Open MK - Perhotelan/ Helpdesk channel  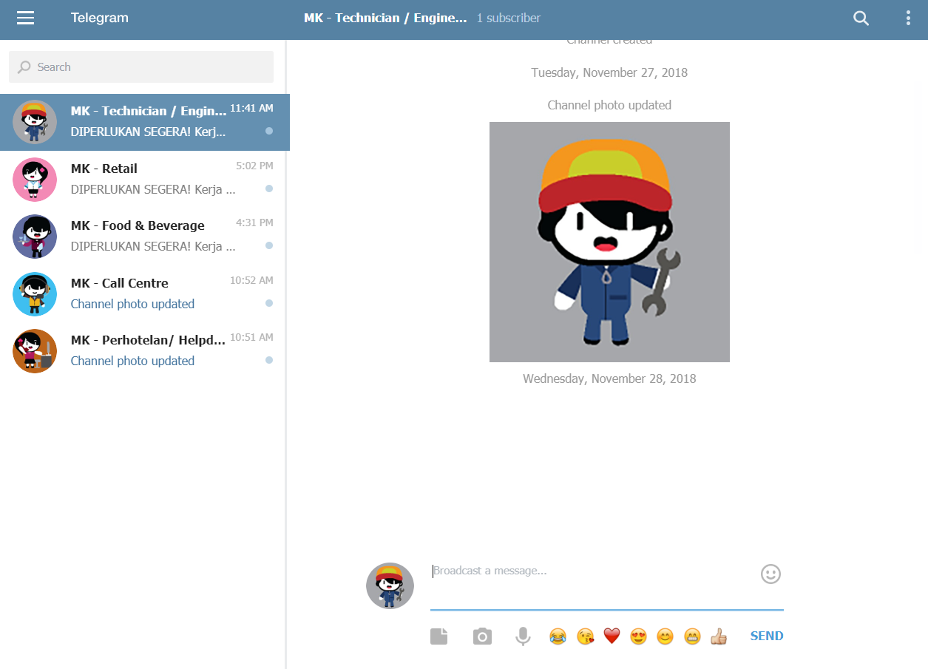pyautogui.click(x=145, y=350)
